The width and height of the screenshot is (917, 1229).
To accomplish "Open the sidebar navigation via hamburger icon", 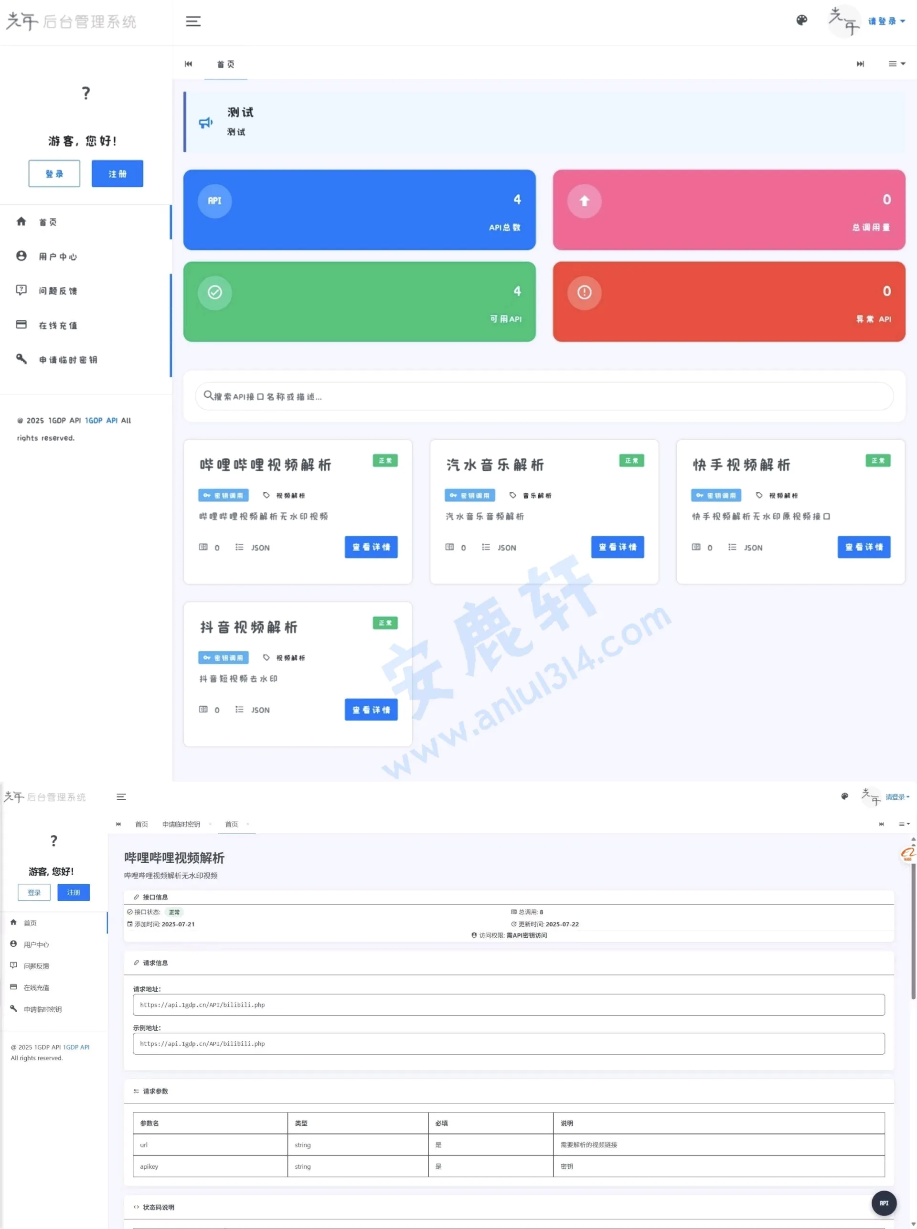I will click(x=192, y=21).
